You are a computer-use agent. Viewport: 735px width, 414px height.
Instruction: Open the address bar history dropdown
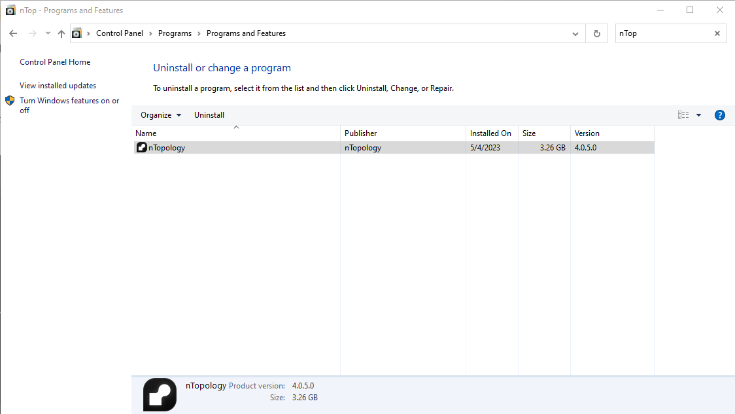click(x=575, y=34)
